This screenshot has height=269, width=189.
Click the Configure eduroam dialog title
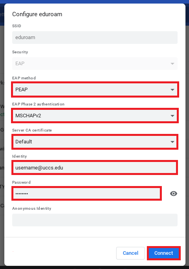pos(37,14)
